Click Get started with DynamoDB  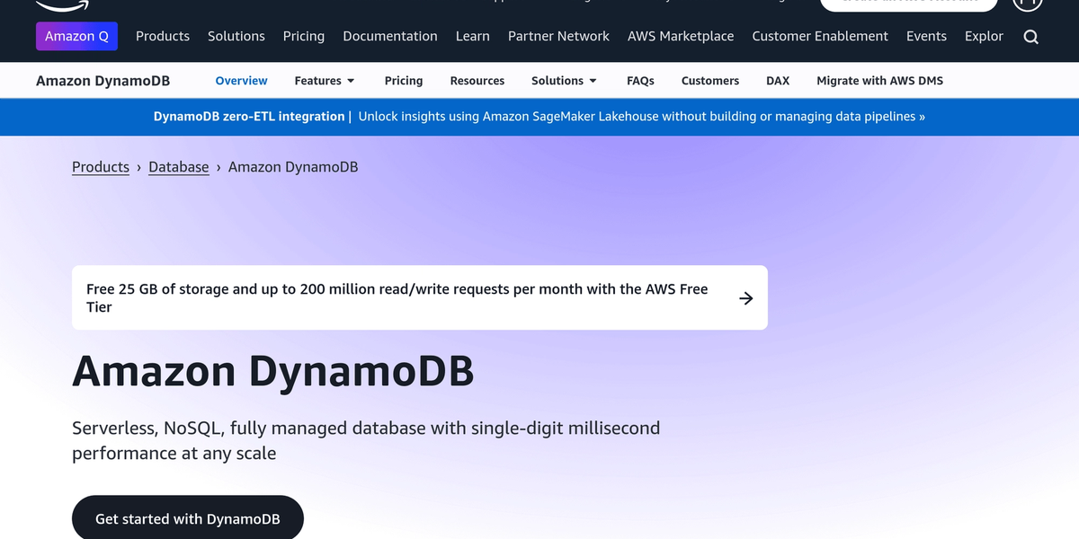pos(187,518)
